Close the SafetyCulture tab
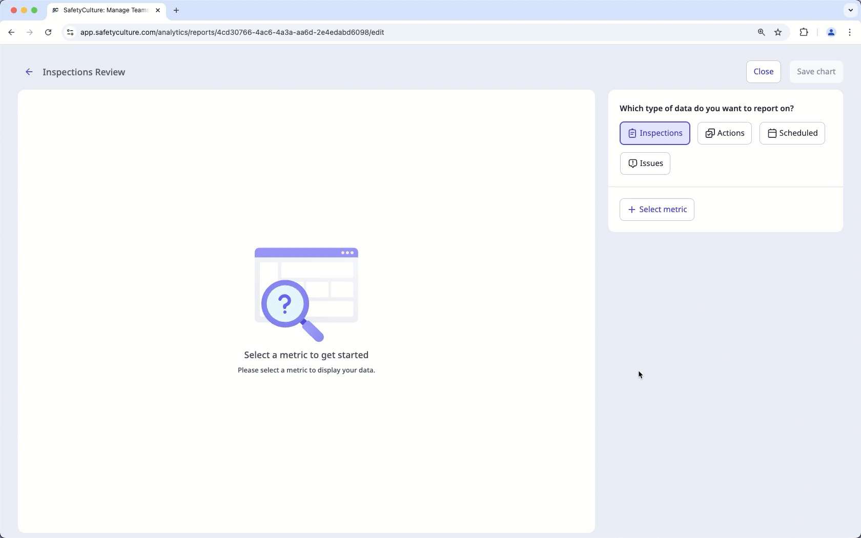This screenshot has width=861, height=538. coord(158,10)
